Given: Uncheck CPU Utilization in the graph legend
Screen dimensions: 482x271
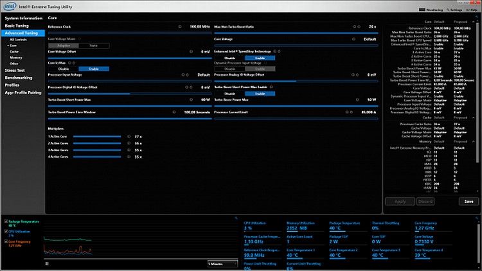Looking at the screenshot, I should (x=6, y=231).
